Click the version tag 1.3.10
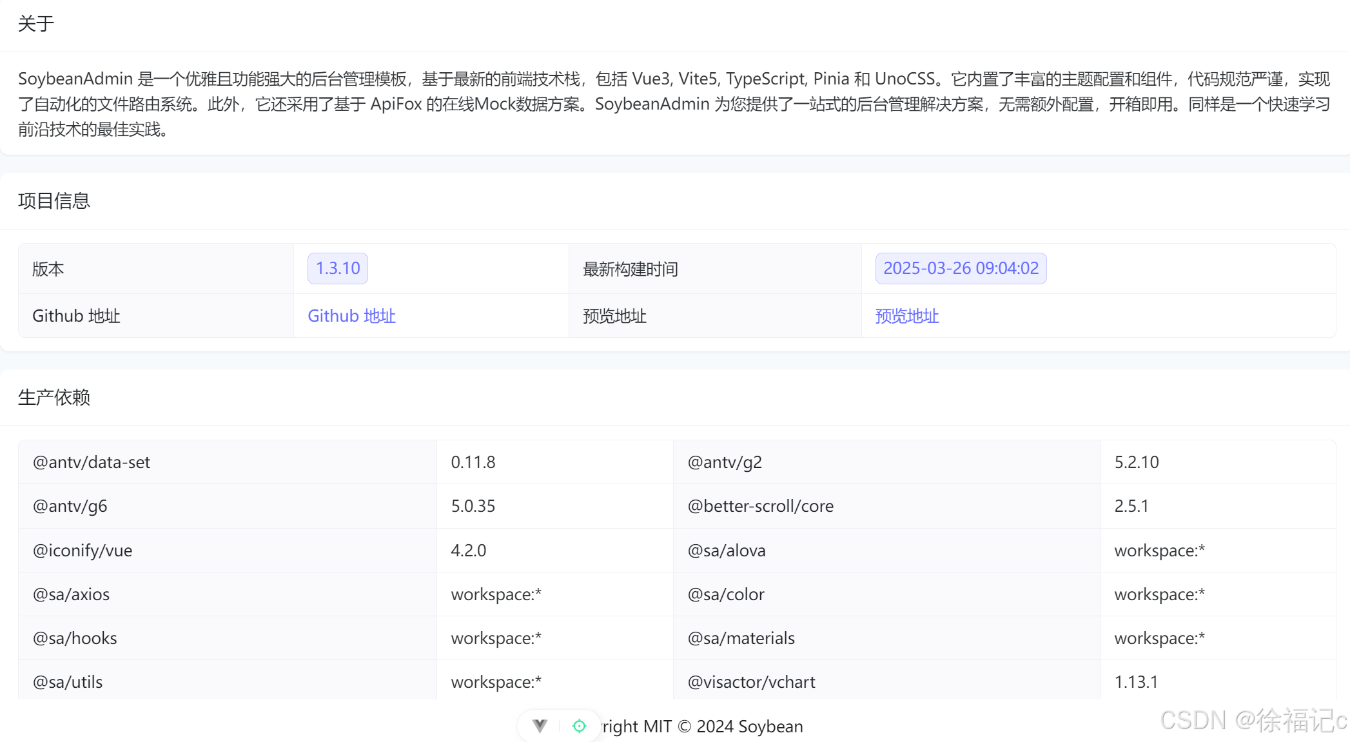The height and width of the screenshot is (742, 1350). [x=338, y=268]
